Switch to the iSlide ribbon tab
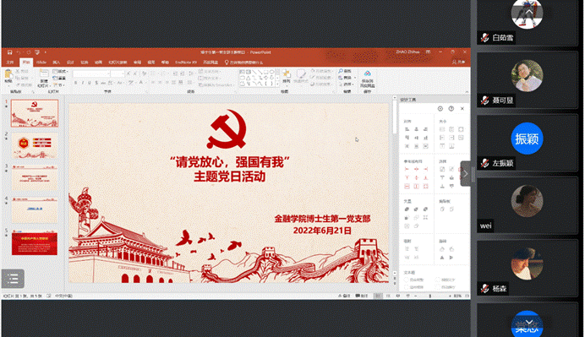585x337 pixels. (x=41, y=63)
